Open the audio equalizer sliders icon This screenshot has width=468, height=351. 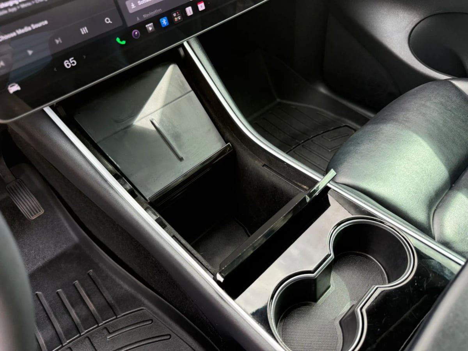pyautogui.click(x=84, y=31)
